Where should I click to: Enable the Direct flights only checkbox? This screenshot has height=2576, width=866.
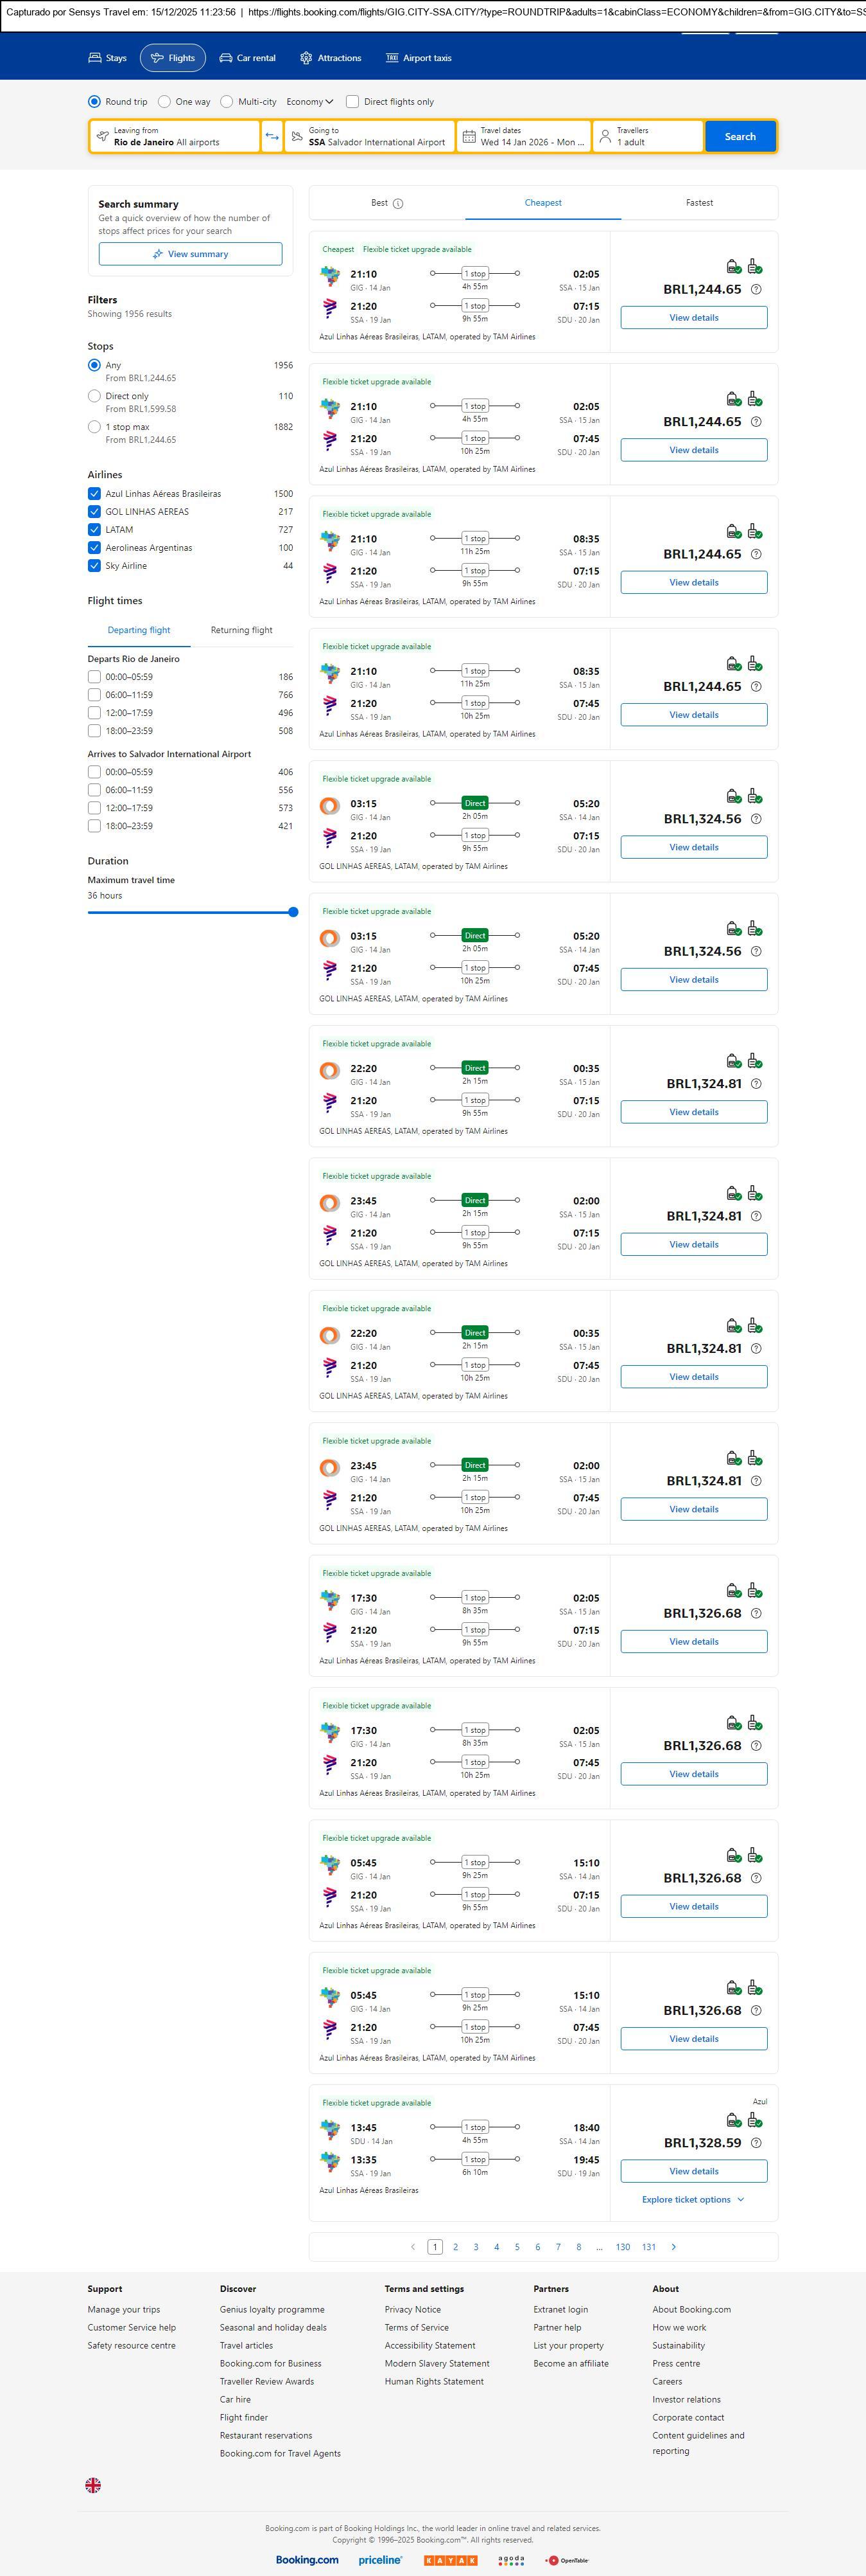coord(352,101)
